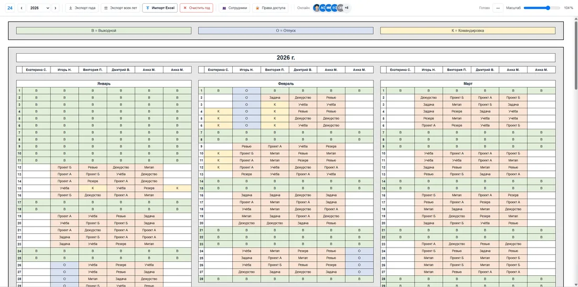Select Игорь Н.'s Резерв cell on March 5
This screenshot has width=578, height=287.
tap(429, 118)
